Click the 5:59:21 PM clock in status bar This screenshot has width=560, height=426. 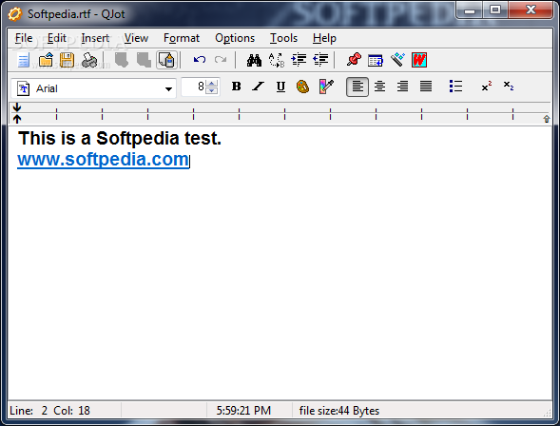tap(243, 411)
